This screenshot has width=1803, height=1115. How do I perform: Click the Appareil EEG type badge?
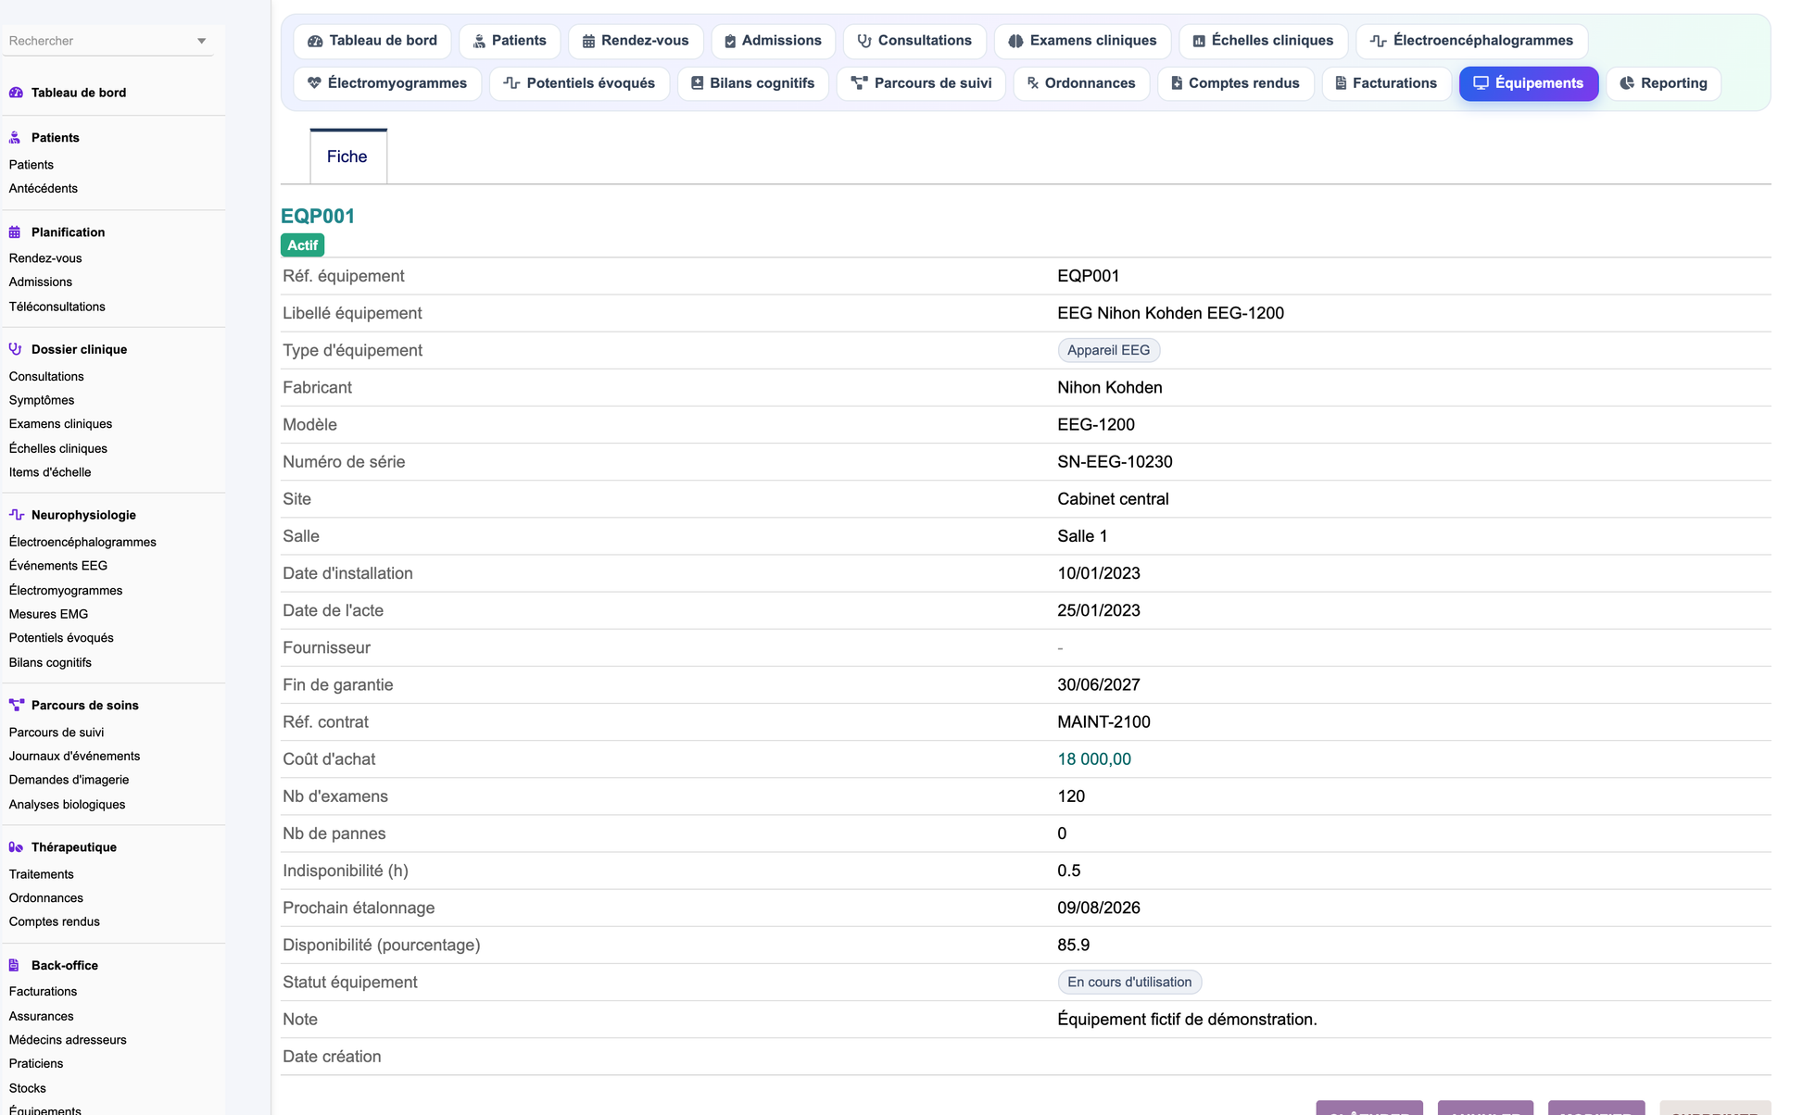tap(1109, 350)
